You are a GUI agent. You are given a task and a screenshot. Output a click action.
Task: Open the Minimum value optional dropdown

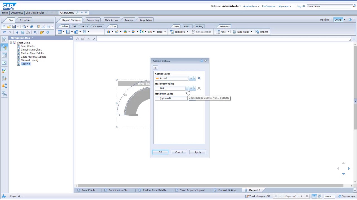[187, 98]
